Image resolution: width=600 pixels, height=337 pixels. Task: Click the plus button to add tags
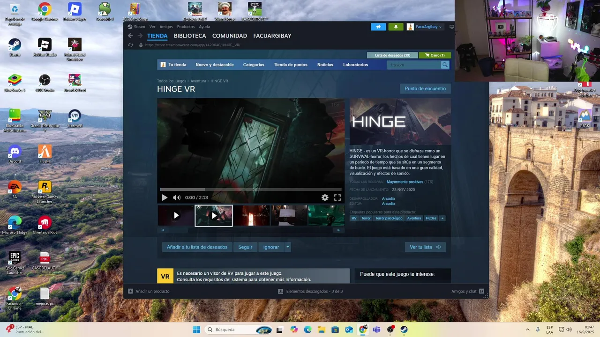point(442,218)
